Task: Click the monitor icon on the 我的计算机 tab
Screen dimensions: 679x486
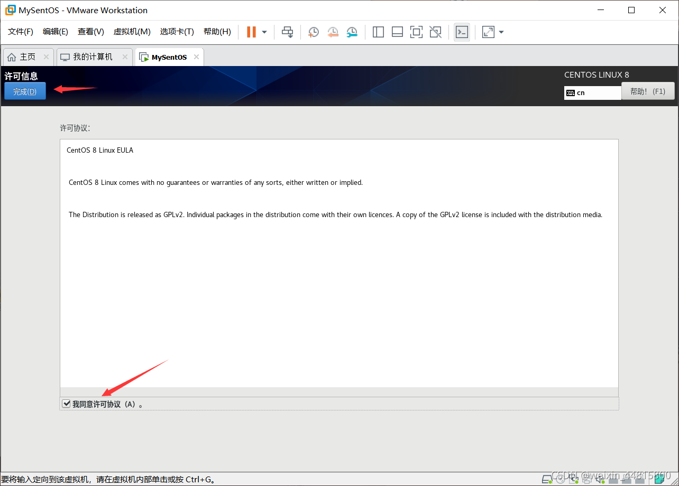Action: [x=65, y=57]
